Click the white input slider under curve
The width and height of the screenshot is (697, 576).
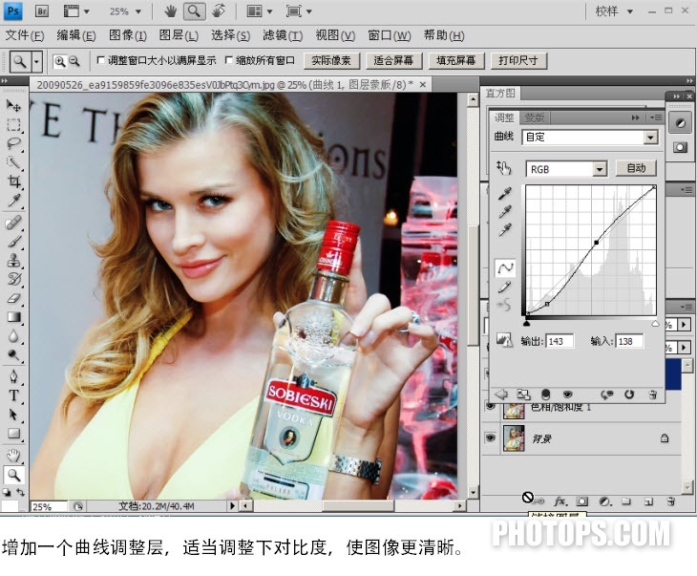pyautogui.click(x=655, y=324)
